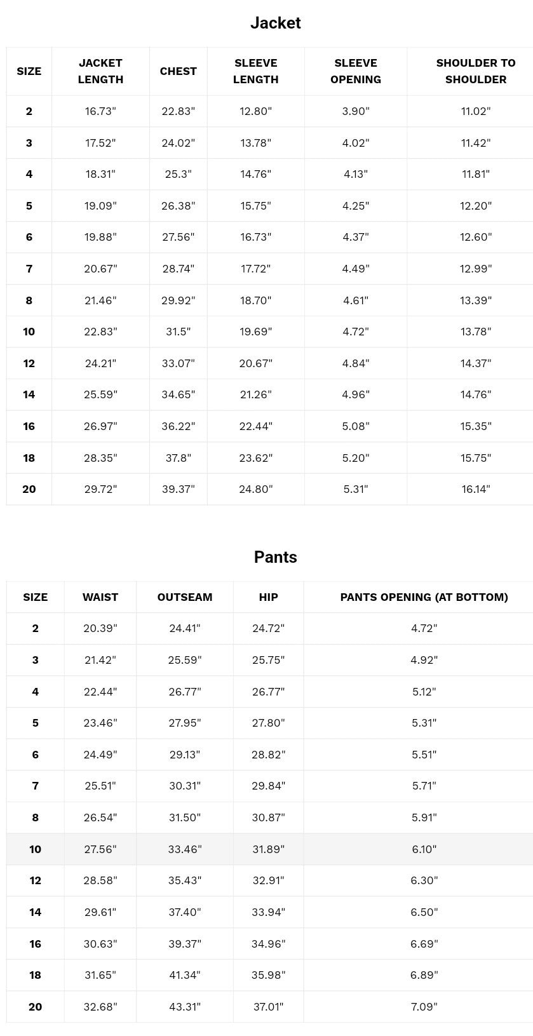The height and width of the screenshot is (1036, 533).
Task: Select the JACKET LENGTH column header
Action: [x=100, y=71]
